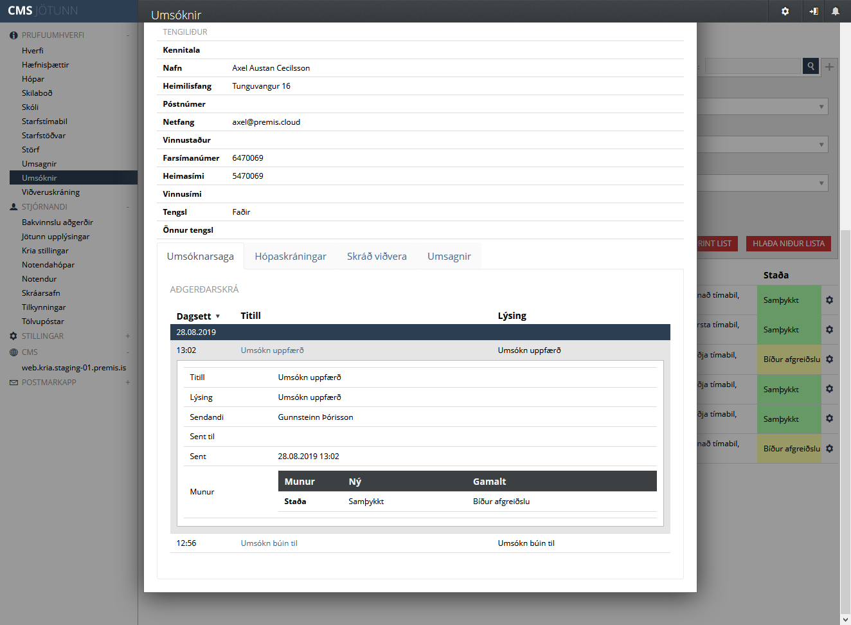
Task: Select Viðveruskráning in the sidebar
Action: pyautogui.click(x=51, y=192)
